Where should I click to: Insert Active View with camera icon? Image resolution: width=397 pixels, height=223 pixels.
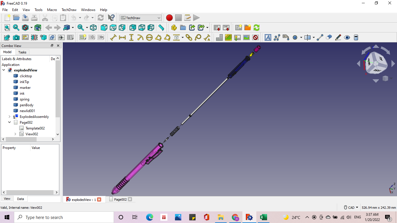[x=16, y=37]
